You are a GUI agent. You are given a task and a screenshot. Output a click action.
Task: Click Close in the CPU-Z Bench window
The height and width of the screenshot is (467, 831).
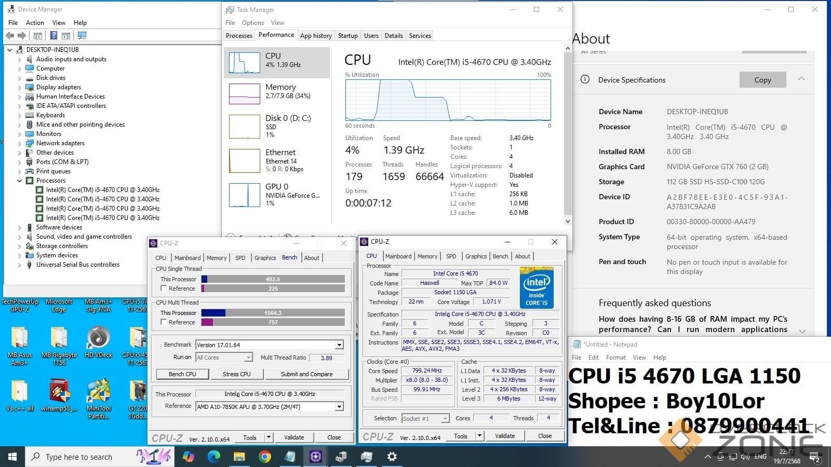(x=334, y=437)
